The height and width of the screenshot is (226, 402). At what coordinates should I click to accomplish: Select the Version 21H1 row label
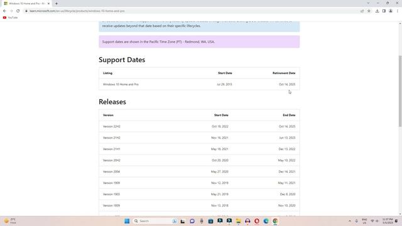[x=112, y=149]
